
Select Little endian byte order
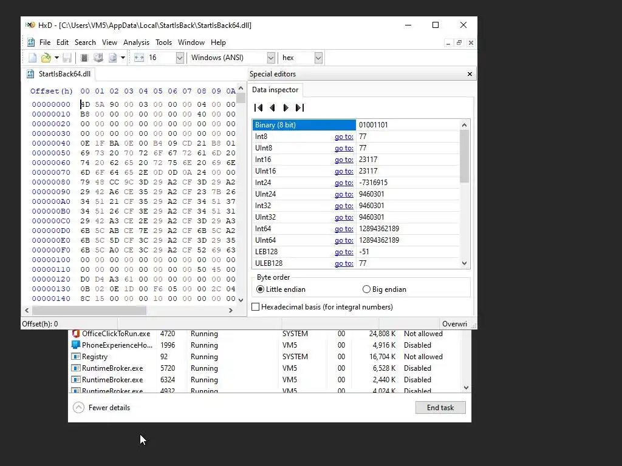[x=260, y=289]
